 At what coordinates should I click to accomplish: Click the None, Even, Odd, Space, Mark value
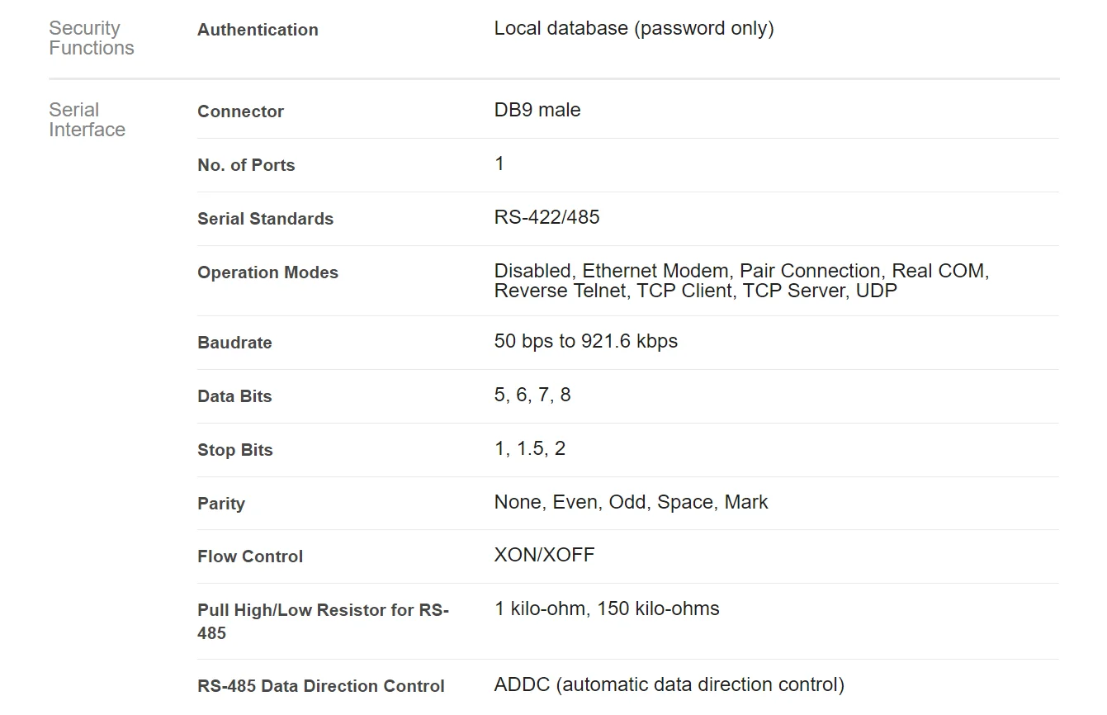631,502
